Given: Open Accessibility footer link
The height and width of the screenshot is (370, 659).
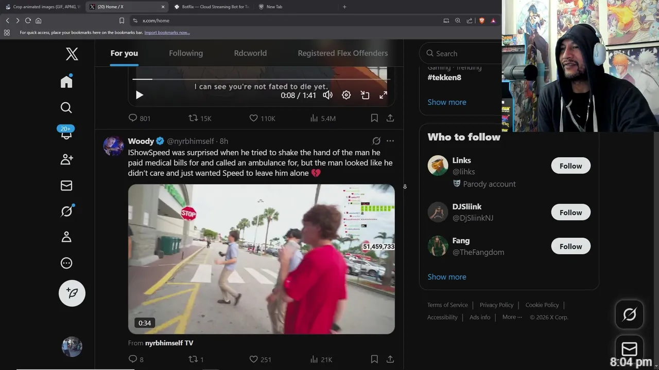Looking at the screenshot, I should pos(442,318).
